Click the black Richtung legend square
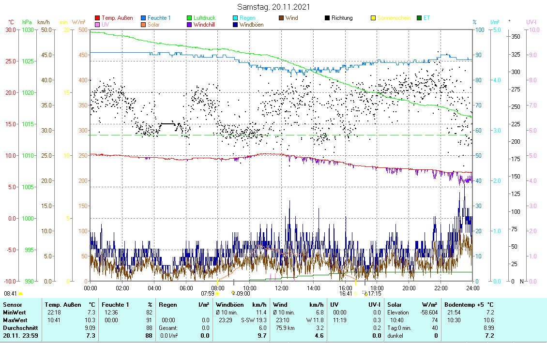 pyautogui.click(x=327, y=18)
